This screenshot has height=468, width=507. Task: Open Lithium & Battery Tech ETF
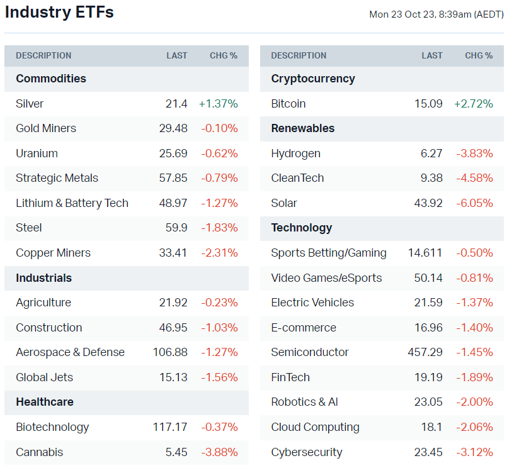[72, 203]
